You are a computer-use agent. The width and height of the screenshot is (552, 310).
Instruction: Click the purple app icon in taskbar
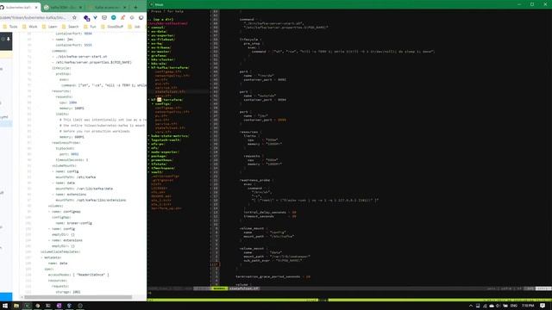pos(59,306)
